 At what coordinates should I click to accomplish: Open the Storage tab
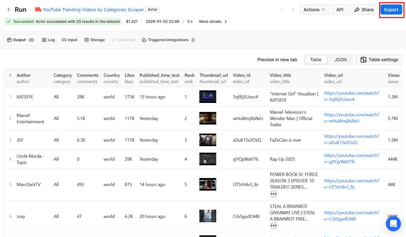coord(94,40)
